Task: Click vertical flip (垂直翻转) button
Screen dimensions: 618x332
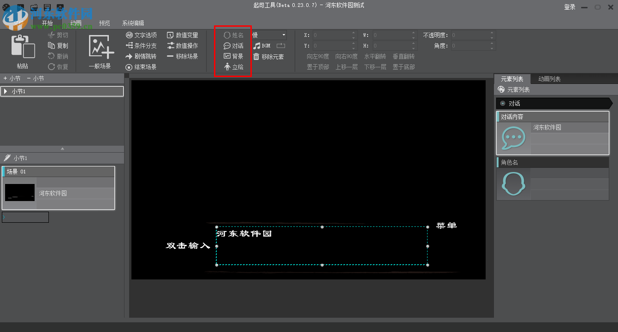Action: point(404,56)
